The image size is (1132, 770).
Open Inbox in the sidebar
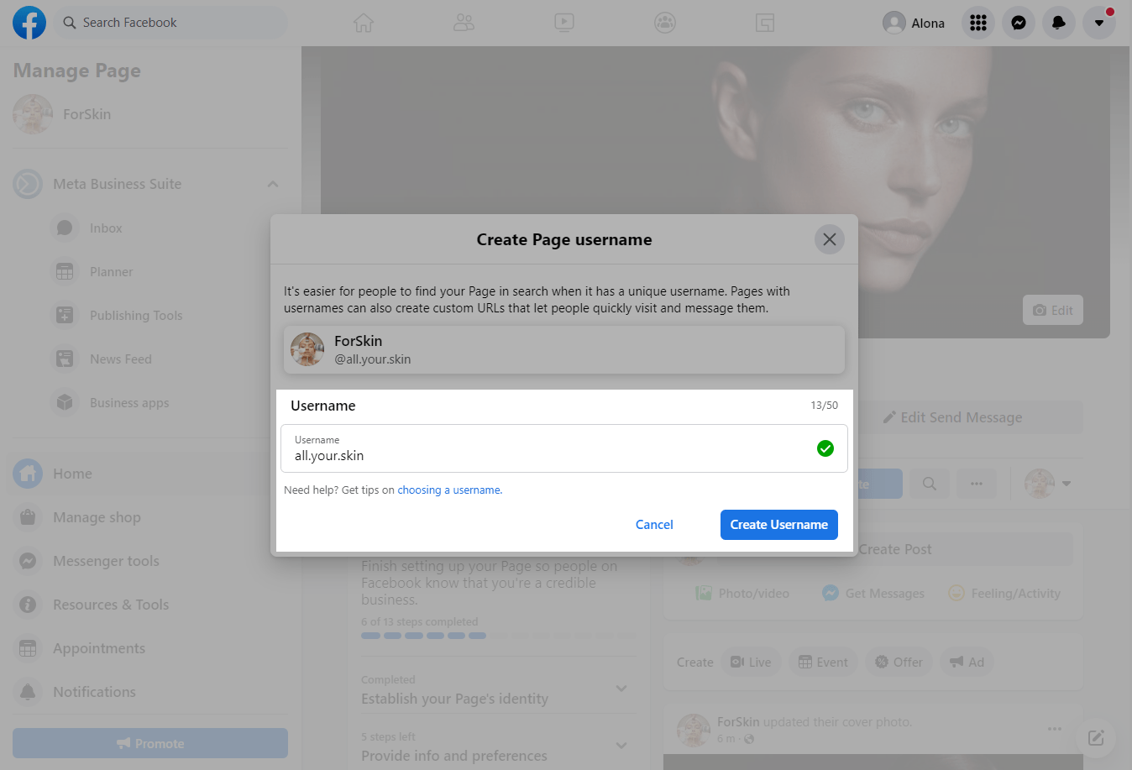tap(106, 228)
